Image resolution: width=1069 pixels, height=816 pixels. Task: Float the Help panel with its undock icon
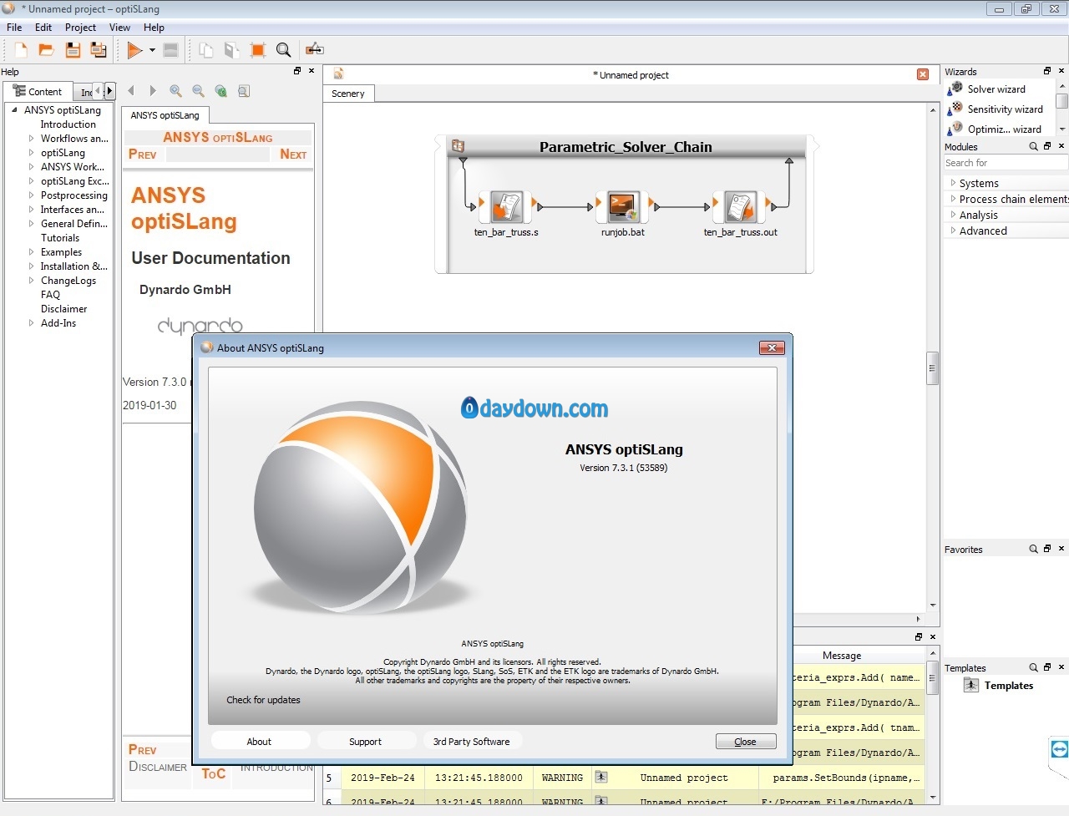click(x=297, y=71)
